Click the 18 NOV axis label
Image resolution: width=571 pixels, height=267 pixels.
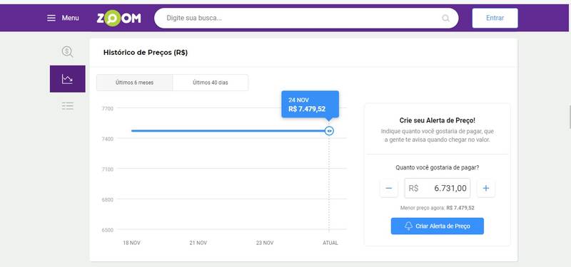(x=131, y=243)
